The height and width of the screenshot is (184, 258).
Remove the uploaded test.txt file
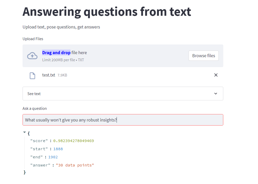(x=216, y=75)
